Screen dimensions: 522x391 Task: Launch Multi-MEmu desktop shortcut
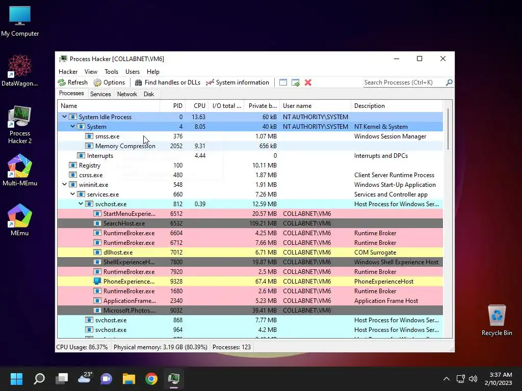pyautogui.click(x=20, y=170)
